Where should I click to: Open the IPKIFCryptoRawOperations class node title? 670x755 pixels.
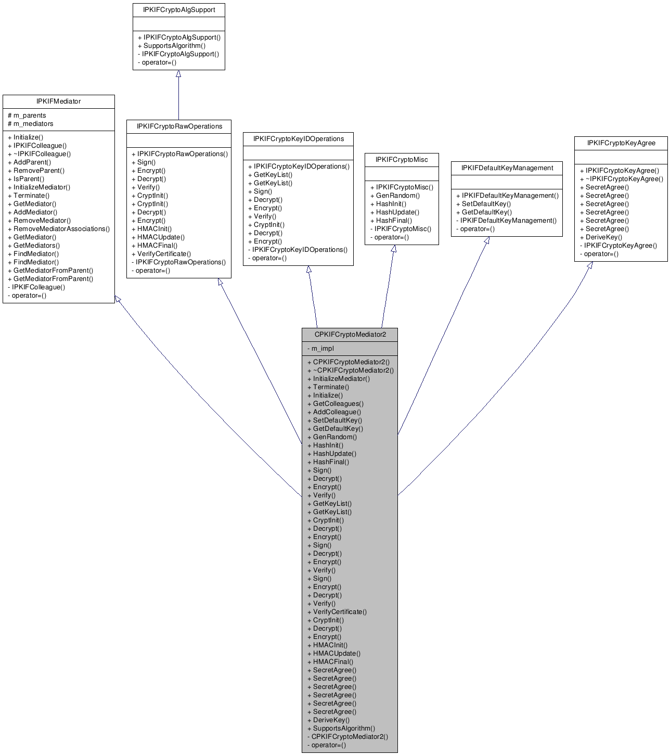[179, 126]
